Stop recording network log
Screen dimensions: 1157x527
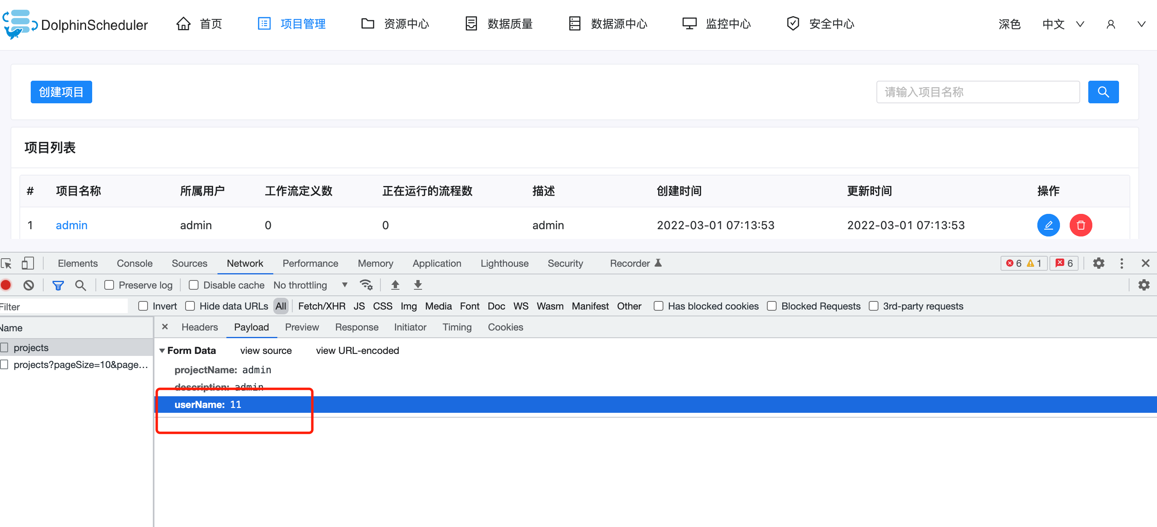point(6,285)
